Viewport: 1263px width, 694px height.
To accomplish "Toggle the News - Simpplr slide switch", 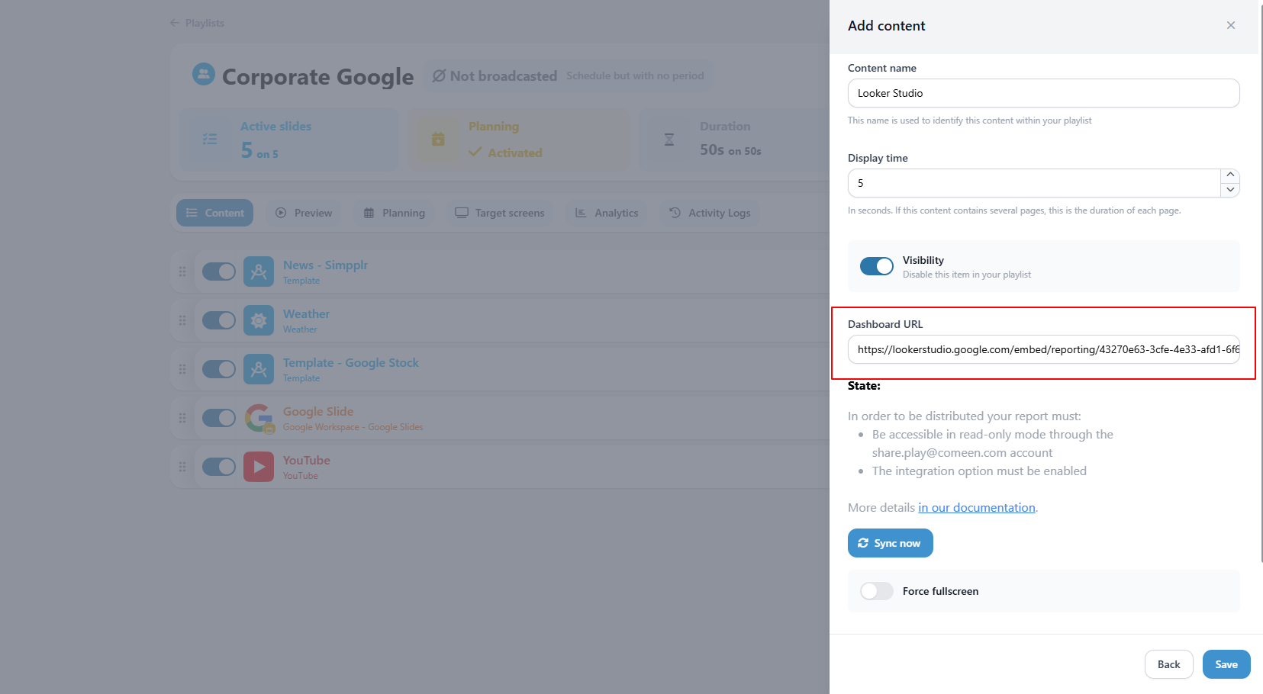I will click(x=219, y=271).
